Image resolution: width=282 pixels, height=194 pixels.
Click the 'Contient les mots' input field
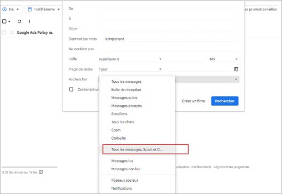click(169, 39)
